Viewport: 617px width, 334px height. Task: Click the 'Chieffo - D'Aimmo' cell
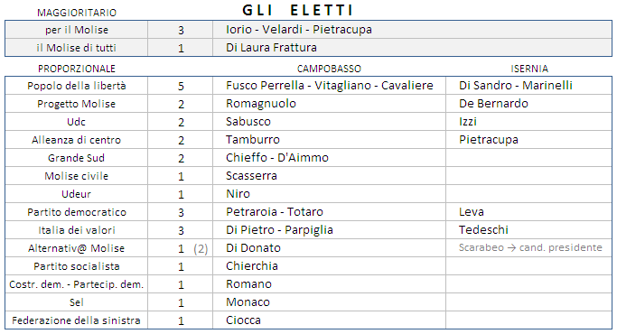[x=329, y=158]
